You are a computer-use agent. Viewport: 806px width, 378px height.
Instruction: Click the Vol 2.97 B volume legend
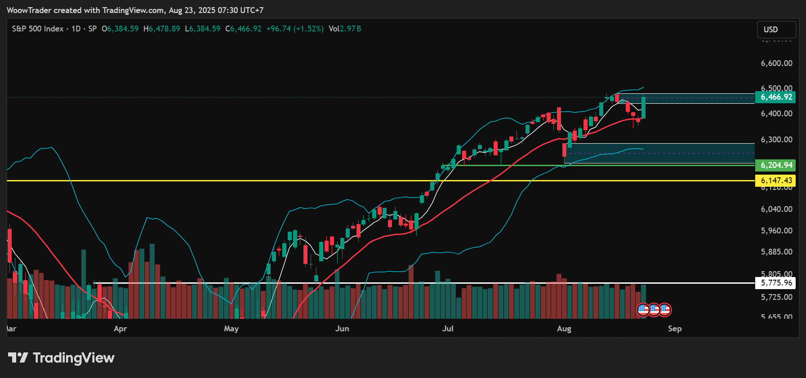tap(344, 29)
